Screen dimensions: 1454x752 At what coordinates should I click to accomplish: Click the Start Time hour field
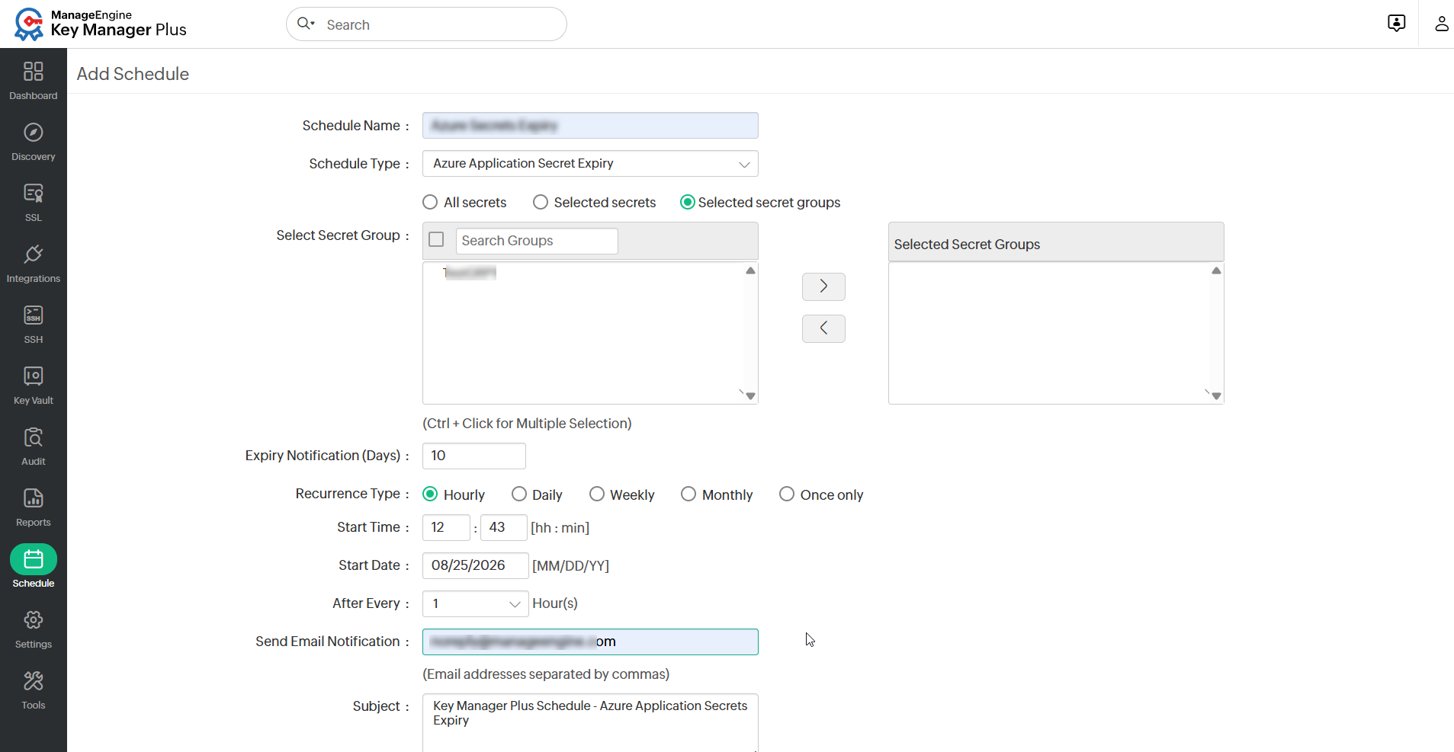[446, 527]
